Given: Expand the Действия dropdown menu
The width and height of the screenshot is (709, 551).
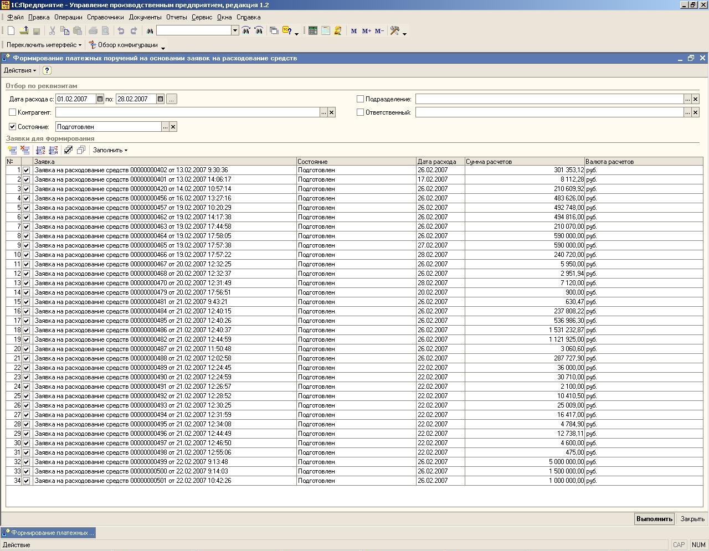Looking at the screenshot, I should tap(20, 70).
